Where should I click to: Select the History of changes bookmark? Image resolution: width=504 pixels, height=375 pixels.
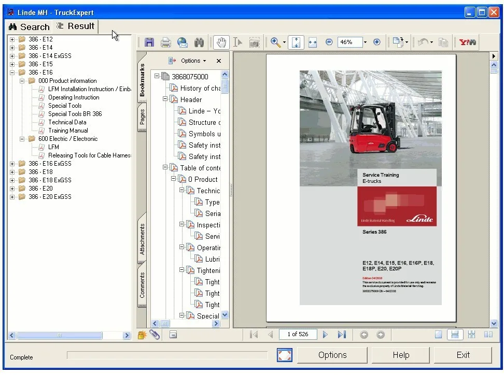pyautogui.click(x=200, y=88)
